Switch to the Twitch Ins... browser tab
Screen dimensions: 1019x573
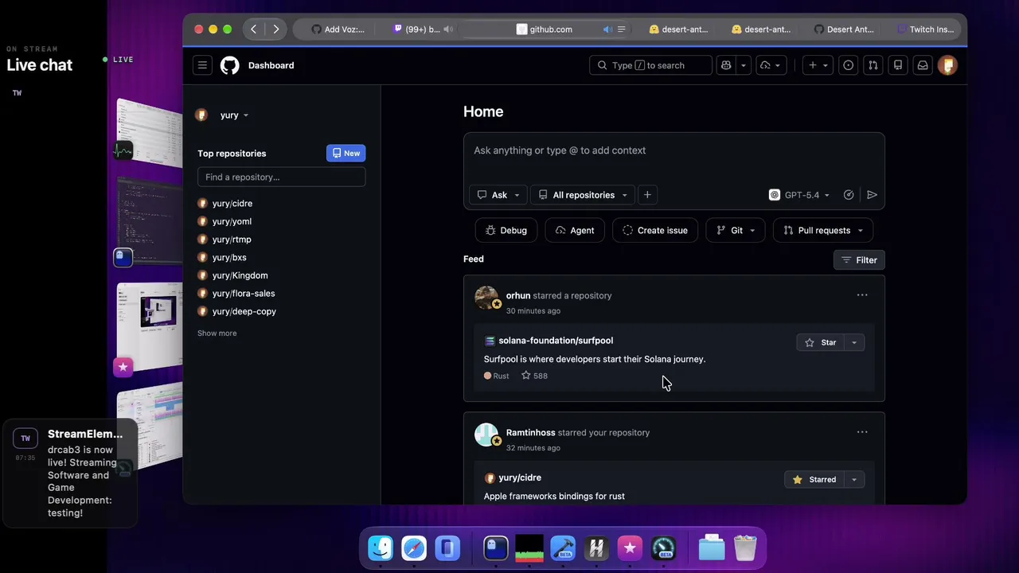pos(925,29)
